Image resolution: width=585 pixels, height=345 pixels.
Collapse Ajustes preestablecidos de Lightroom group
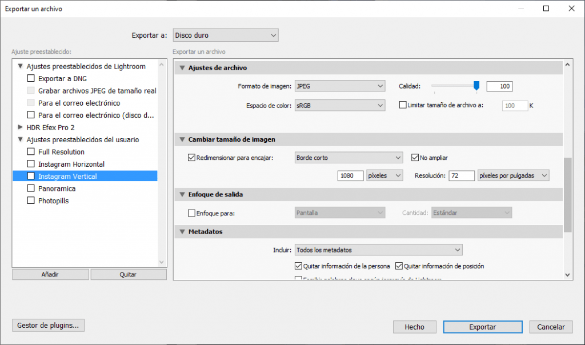(x=21, y=66)
